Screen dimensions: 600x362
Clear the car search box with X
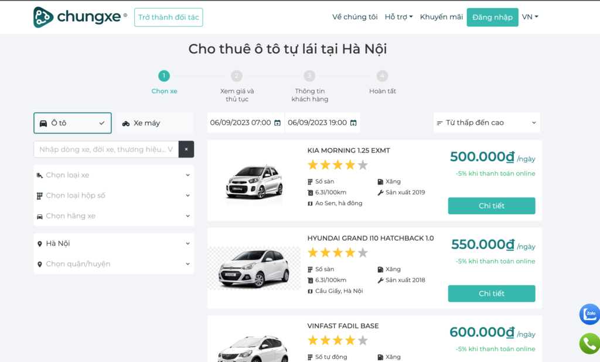pyautogui.click(x=186, y=149)
